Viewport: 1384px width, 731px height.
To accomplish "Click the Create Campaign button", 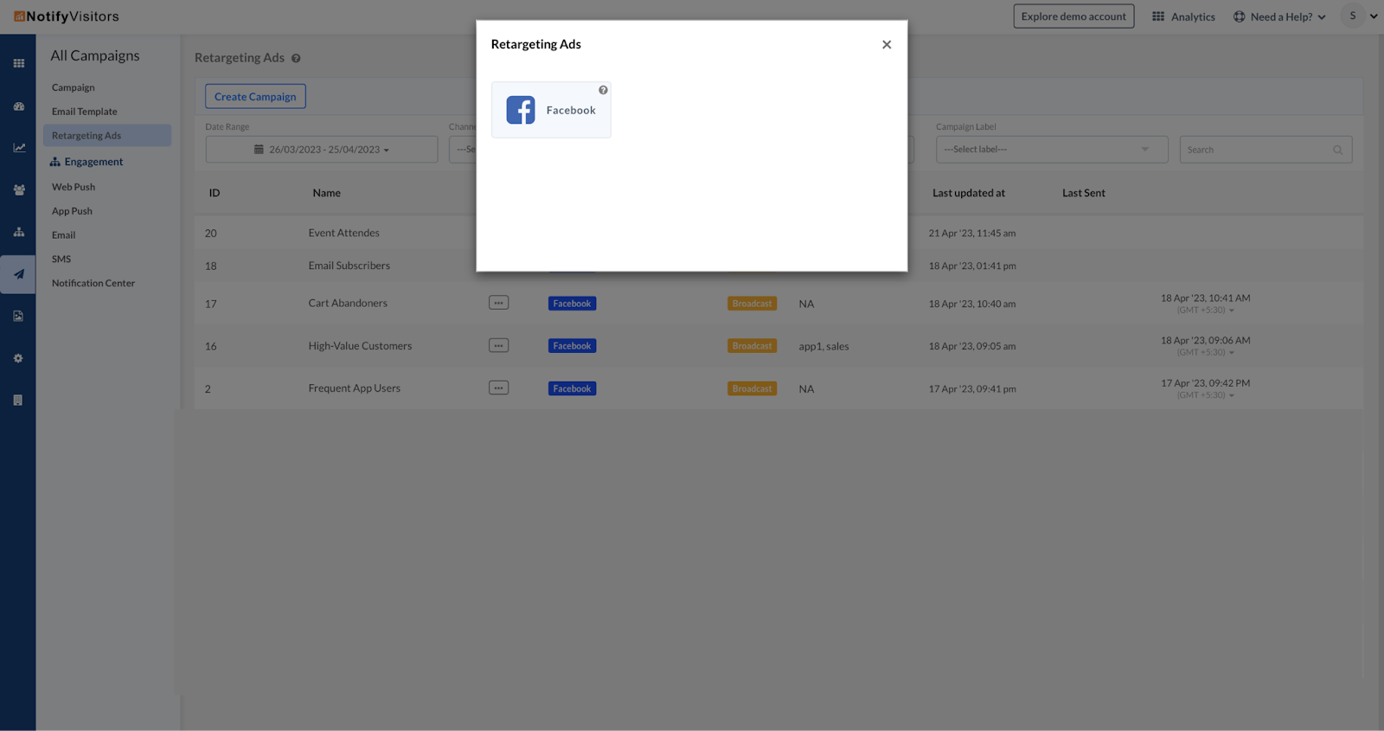I will [255, 97].
